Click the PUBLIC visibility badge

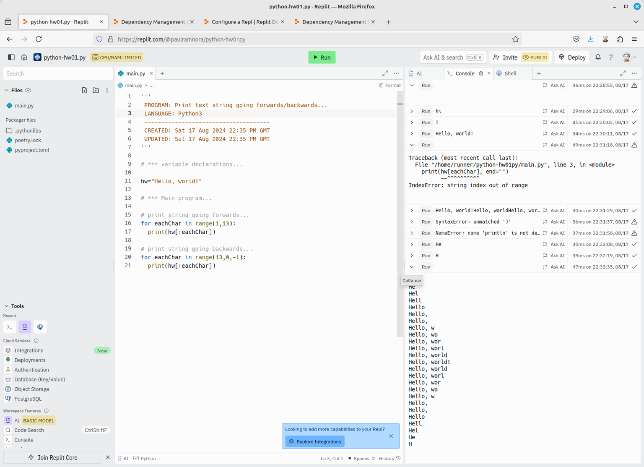click(x=535, y=57)
